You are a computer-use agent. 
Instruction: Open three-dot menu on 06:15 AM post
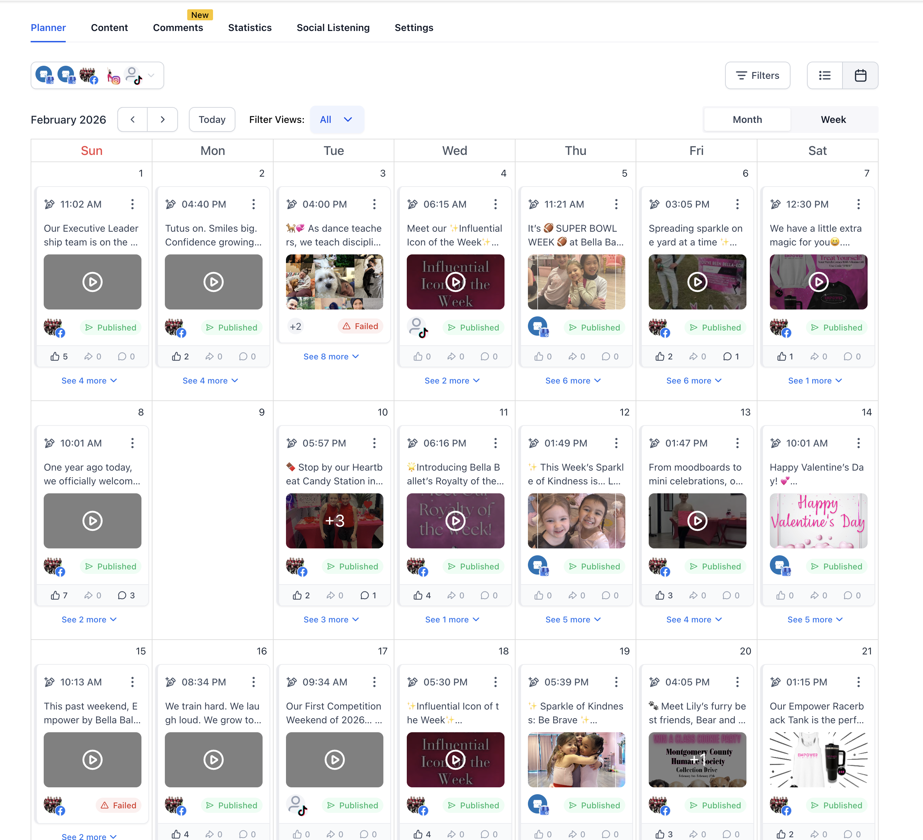[x=495, y=204]
